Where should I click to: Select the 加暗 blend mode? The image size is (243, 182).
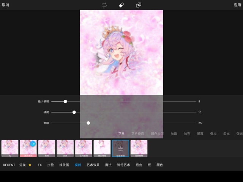tap(174, 134)
